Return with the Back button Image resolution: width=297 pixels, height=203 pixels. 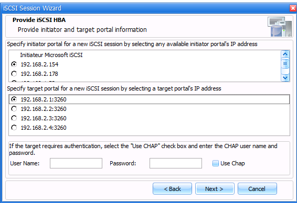pos(172,189)
